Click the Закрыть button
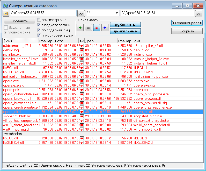The height and width of the screenshot is (171, 206). pos(187,31)
